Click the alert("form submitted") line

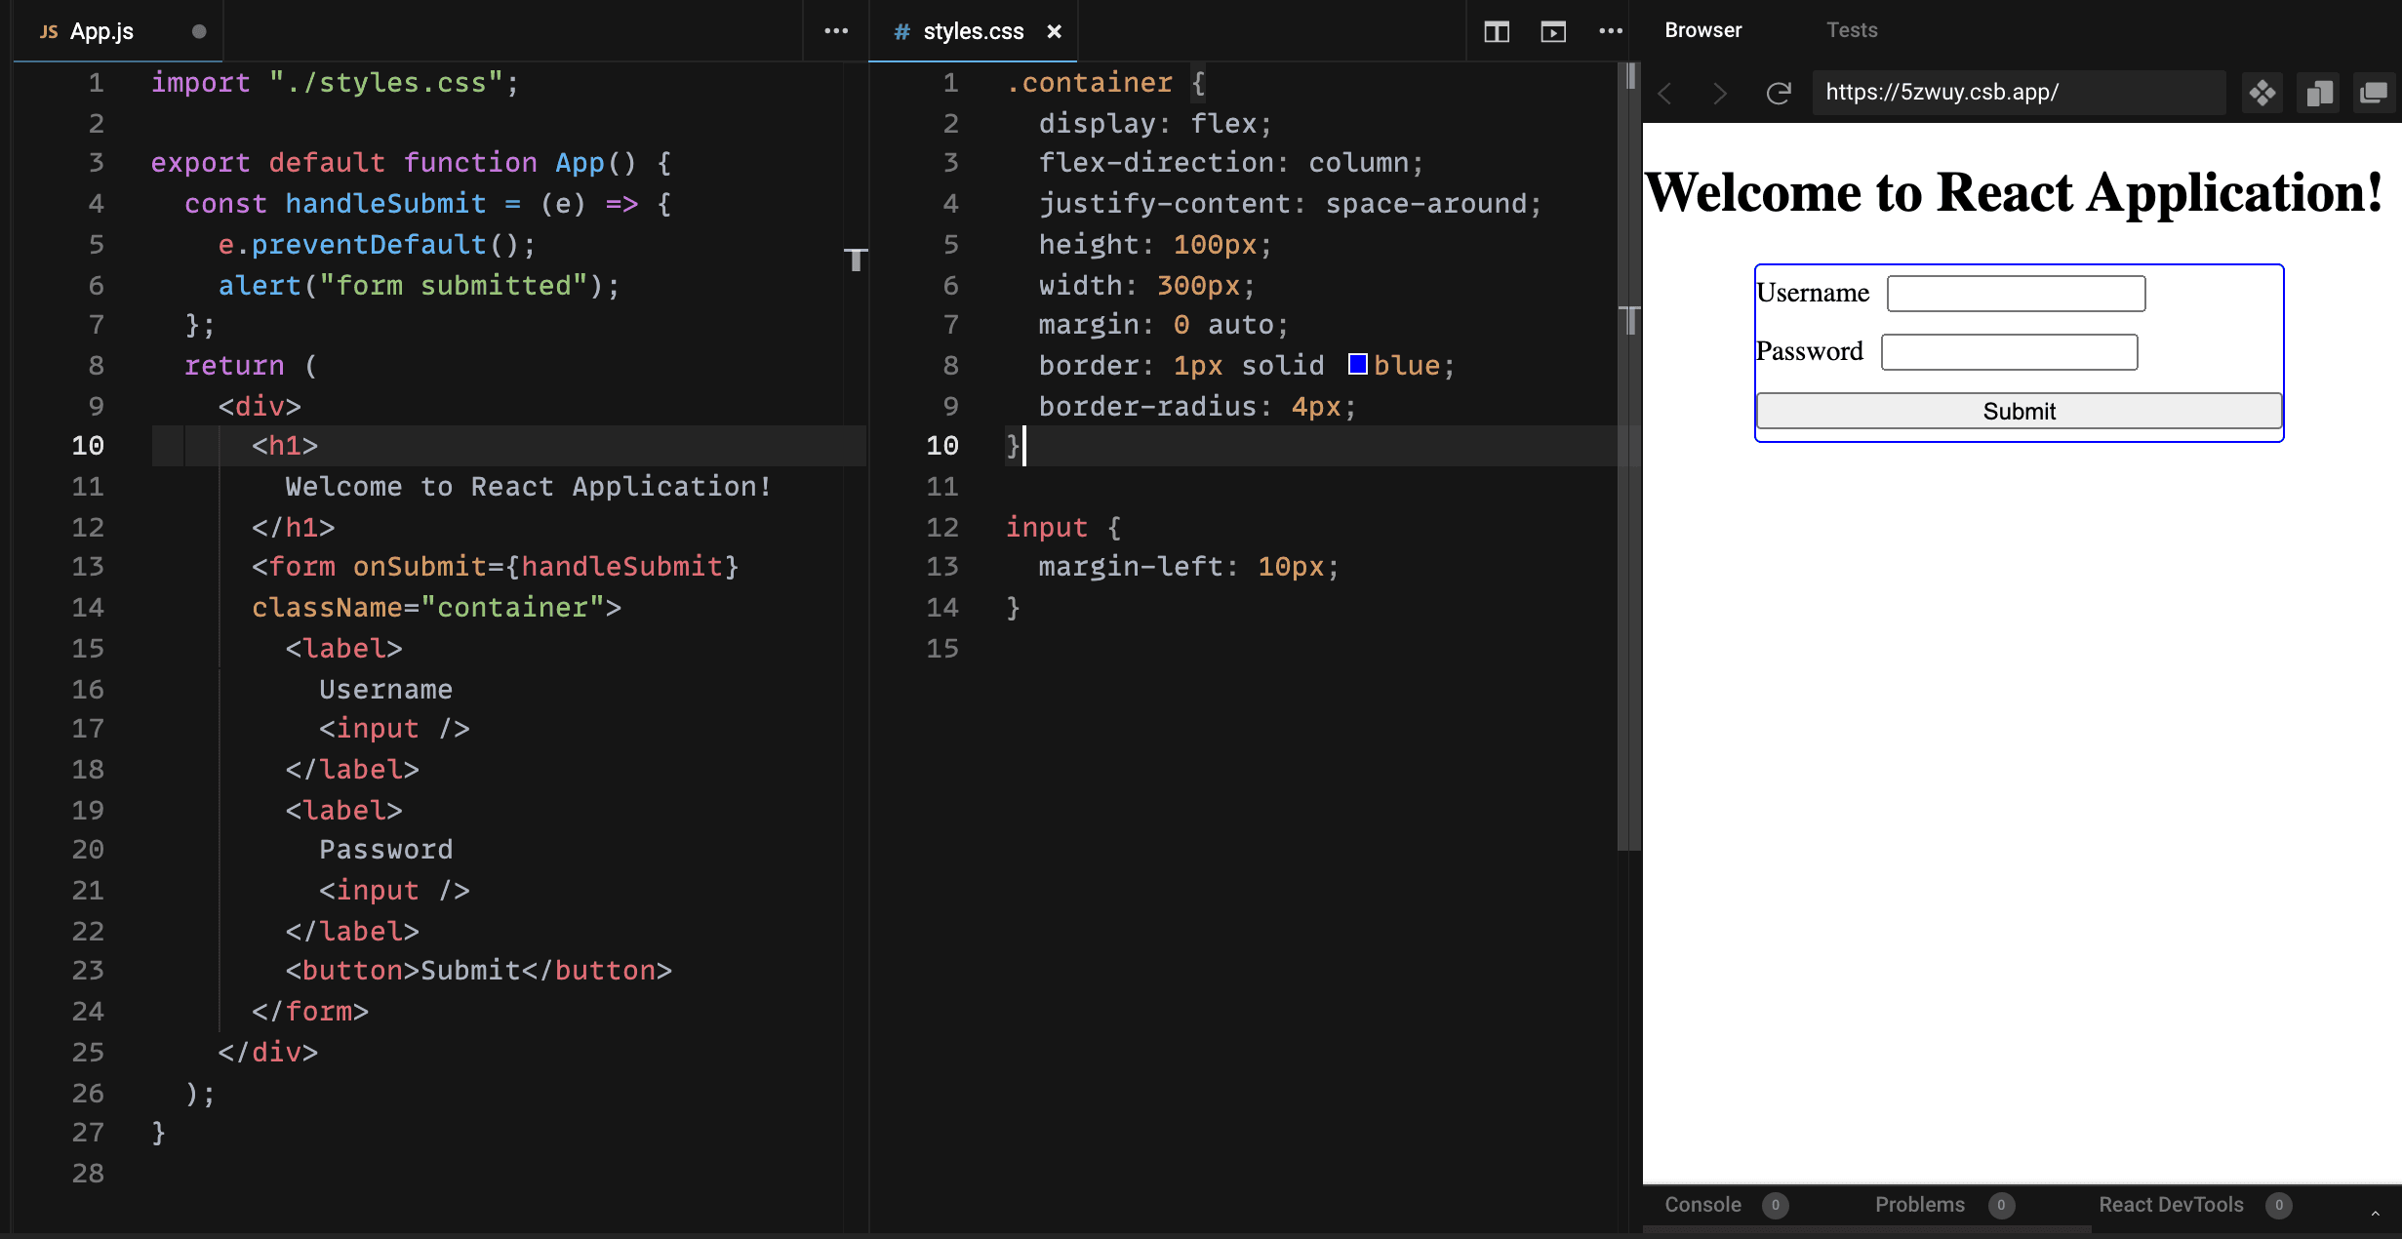419,286
